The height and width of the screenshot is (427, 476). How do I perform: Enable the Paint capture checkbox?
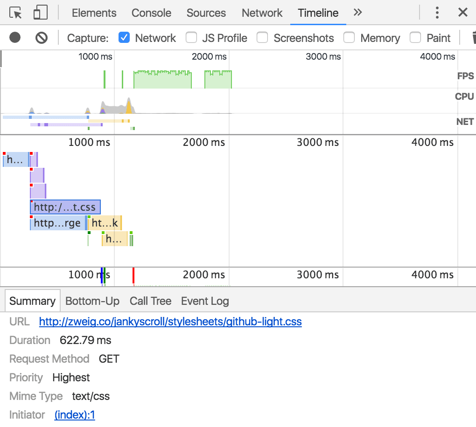coord(415,38)
